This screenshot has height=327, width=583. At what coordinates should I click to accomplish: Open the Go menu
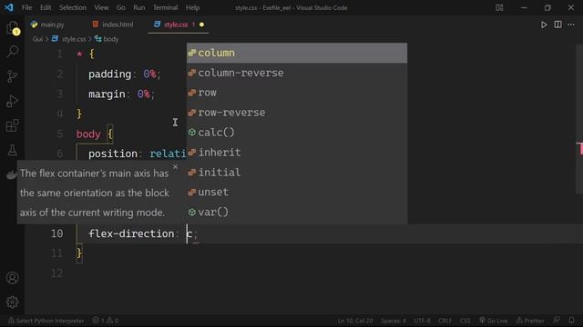[x=121, y=7]
